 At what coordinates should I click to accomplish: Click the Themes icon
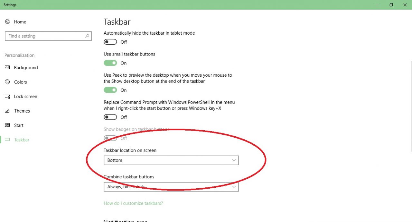[x=7, y=111]
